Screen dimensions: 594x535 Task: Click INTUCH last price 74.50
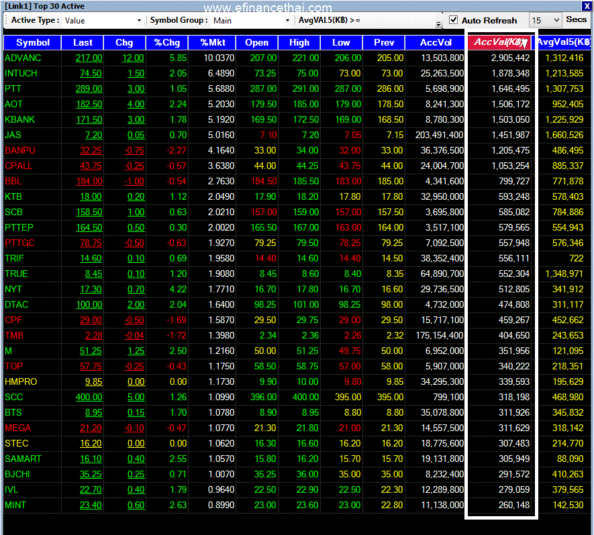(x=91, y=73)
